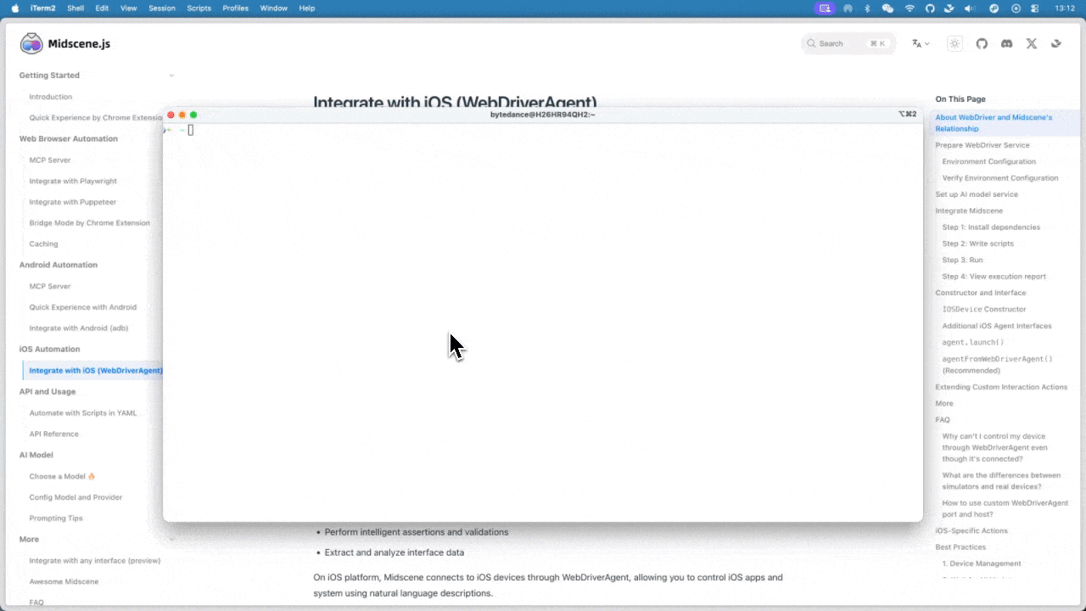Click the green zoom button of iTerm2 window
Viewport: 1086px width, 611px height.
tap(193, 115)
